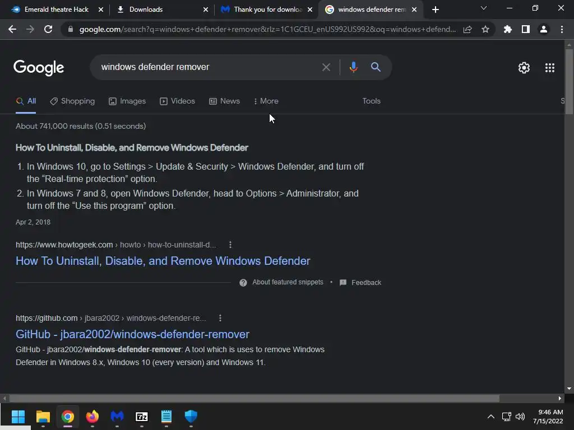This screenshot has height=430, width=574.
Task: Open GitHub jbara2002 windows-defender-remover link
Action: 132,334
